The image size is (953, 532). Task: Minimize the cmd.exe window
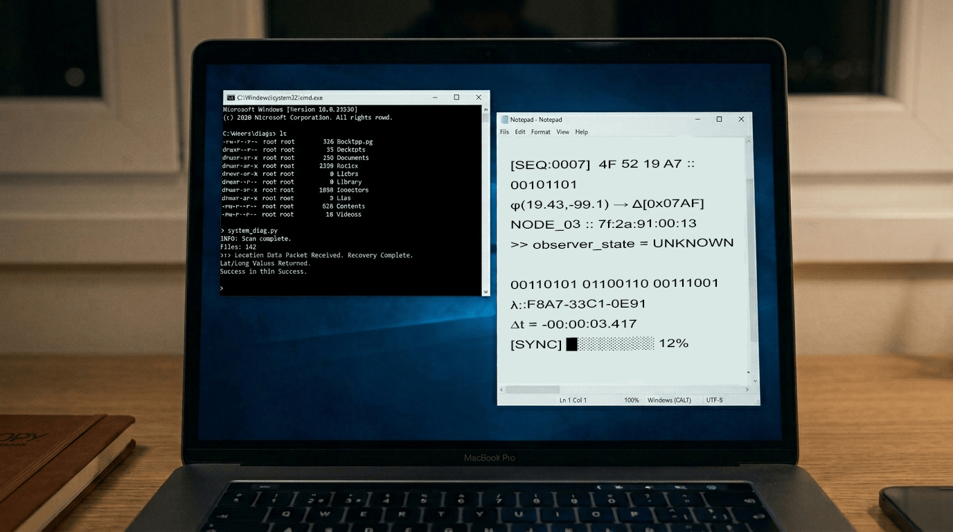coord(434,98)
